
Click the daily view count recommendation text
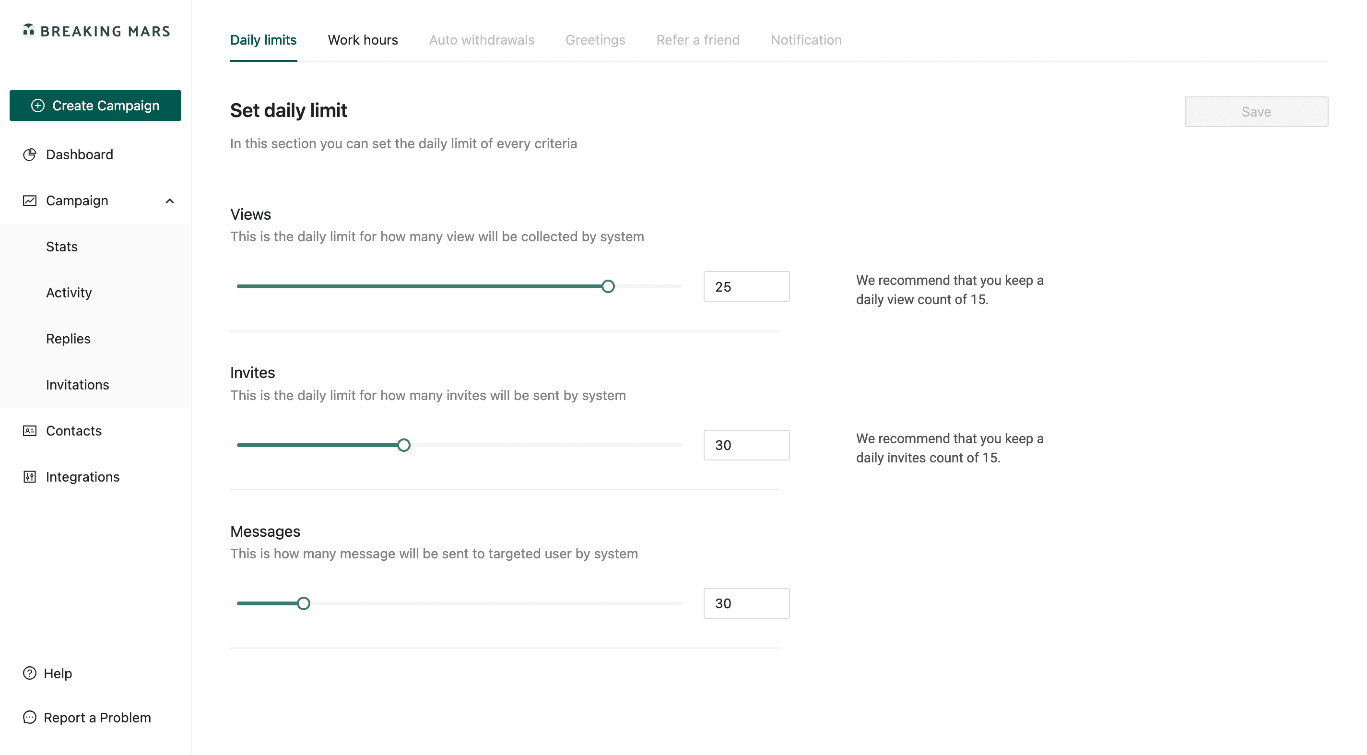click(949, 290)
